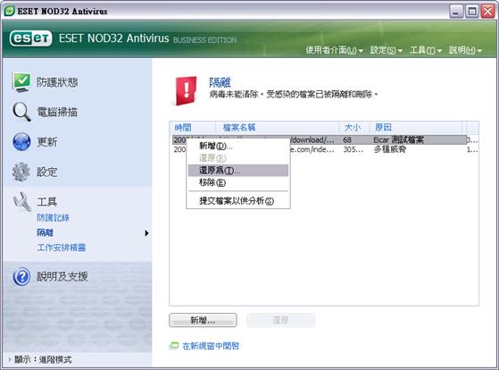The image size is (499, 370).
Task: Click the file name ending /download/...
Action: pyautogui.click(x=312, y=139)
